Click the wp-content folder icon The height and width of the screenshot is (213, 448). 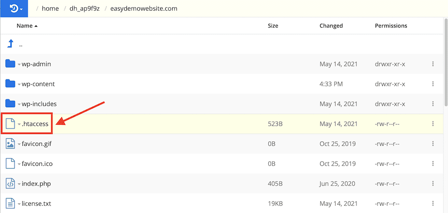coord(10,84)
